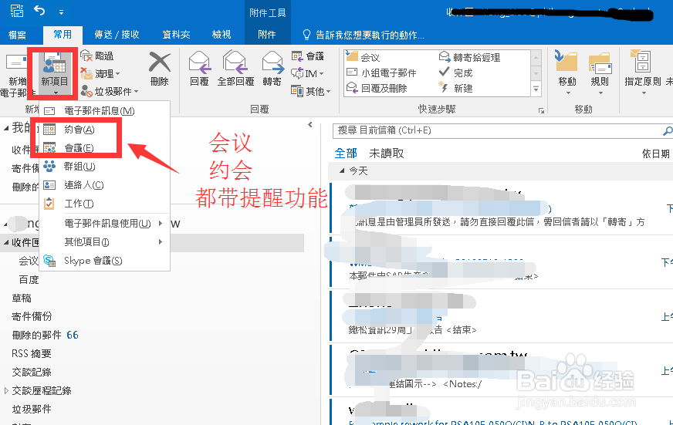Viewport: 673px width, 425px height.
Task: Click the 會議 reply button in the ribbon
Action: [307, 56]
